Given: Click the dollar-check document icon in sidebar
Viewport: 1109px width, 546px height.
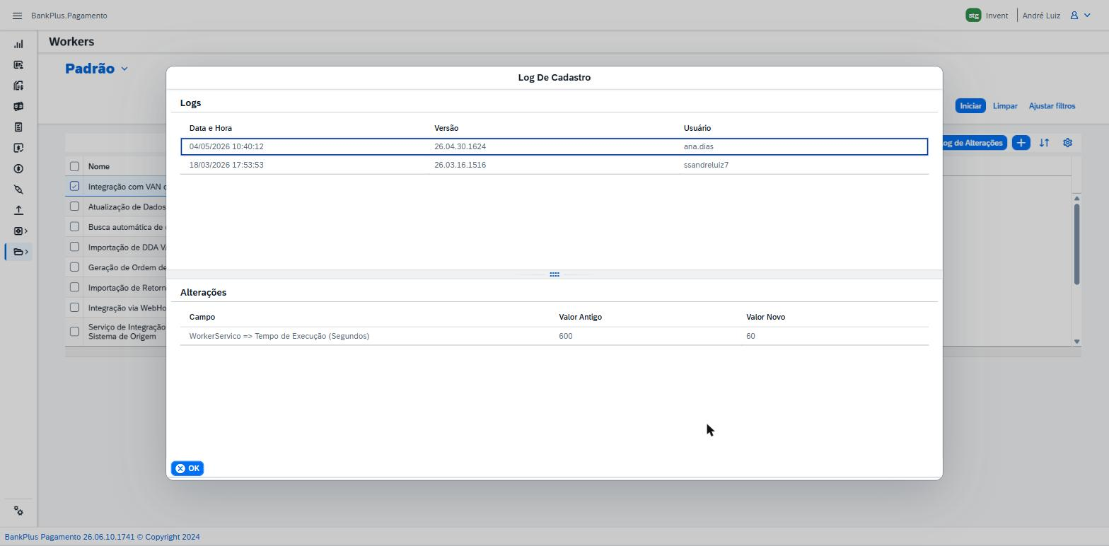Looking at the screenshot, I should tap(18, 148).
